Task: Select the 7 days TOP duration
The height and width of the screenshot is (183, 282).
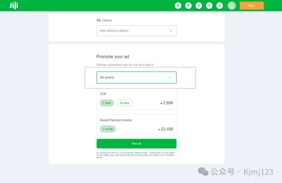Action: click(x=107, y=103)
